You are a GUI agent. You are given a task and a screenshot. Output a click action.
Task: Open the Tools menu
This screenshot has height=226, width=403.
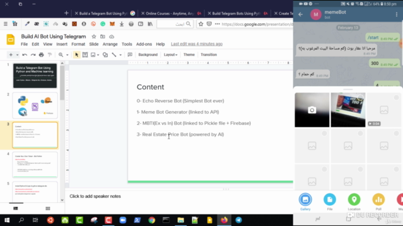127,44
